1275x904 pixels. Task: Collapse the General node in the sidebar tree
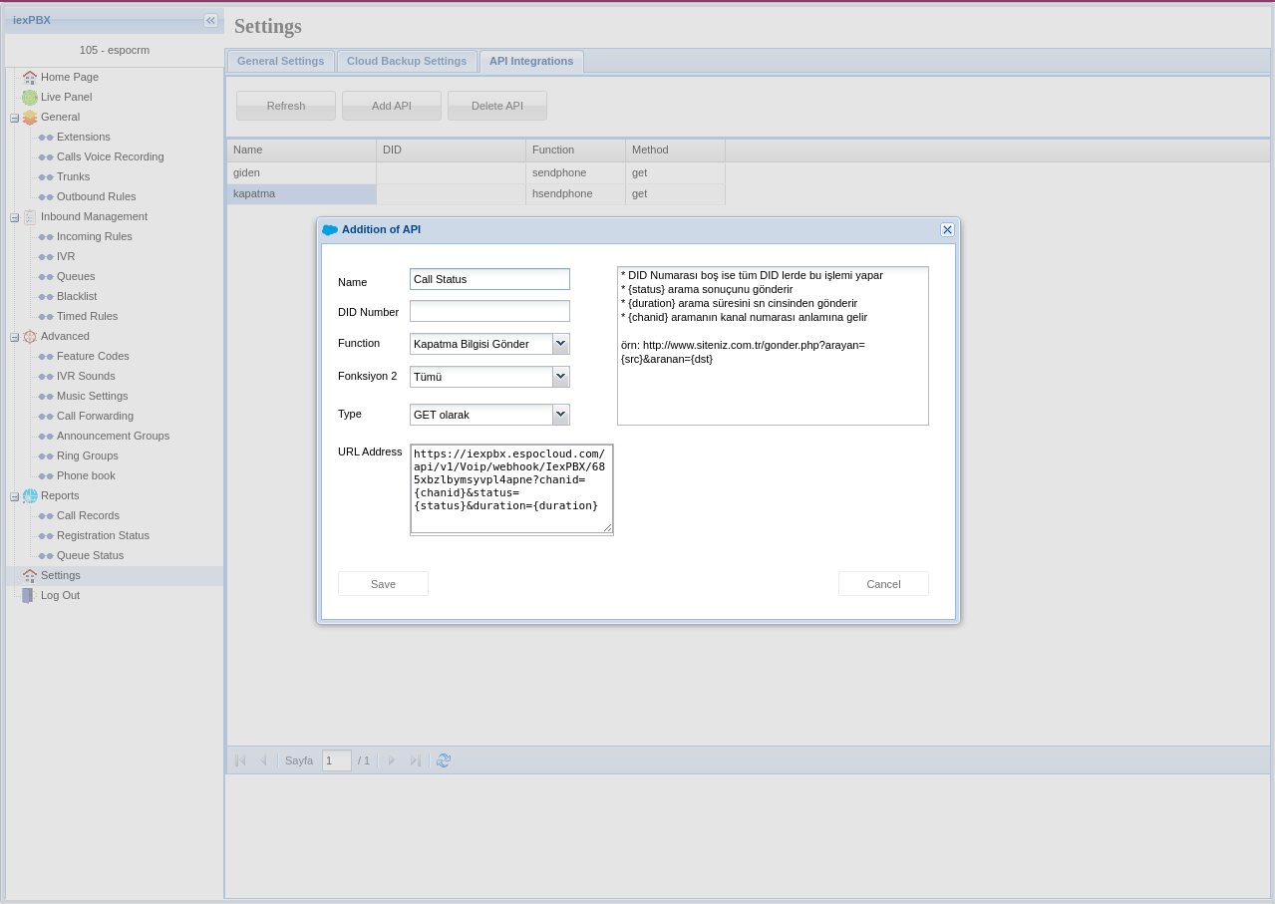click(14, 117)
